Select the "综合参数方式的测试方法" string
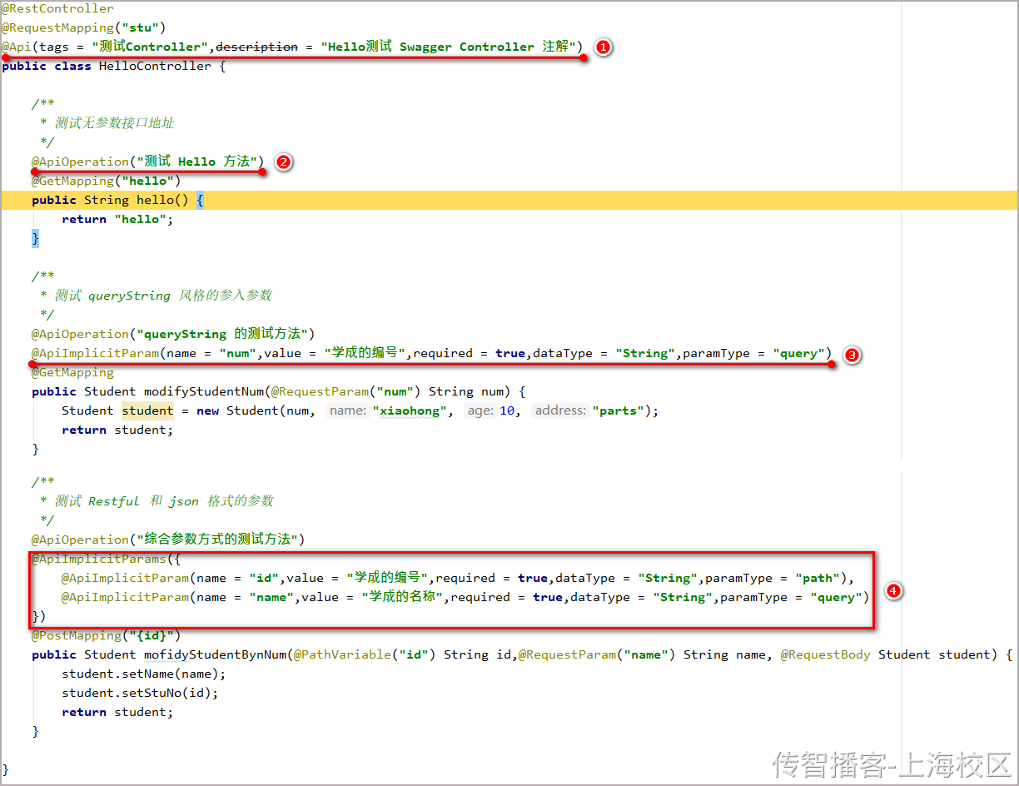1019x786 pixels. coord(218,540)
